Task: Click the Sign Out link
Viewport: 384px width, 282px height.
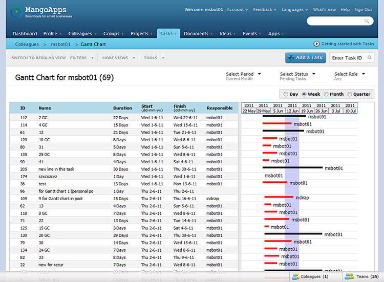Action: [x=363, y=10]
